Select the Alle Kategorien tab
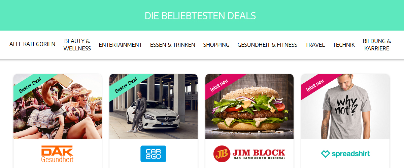 point(32,44)
